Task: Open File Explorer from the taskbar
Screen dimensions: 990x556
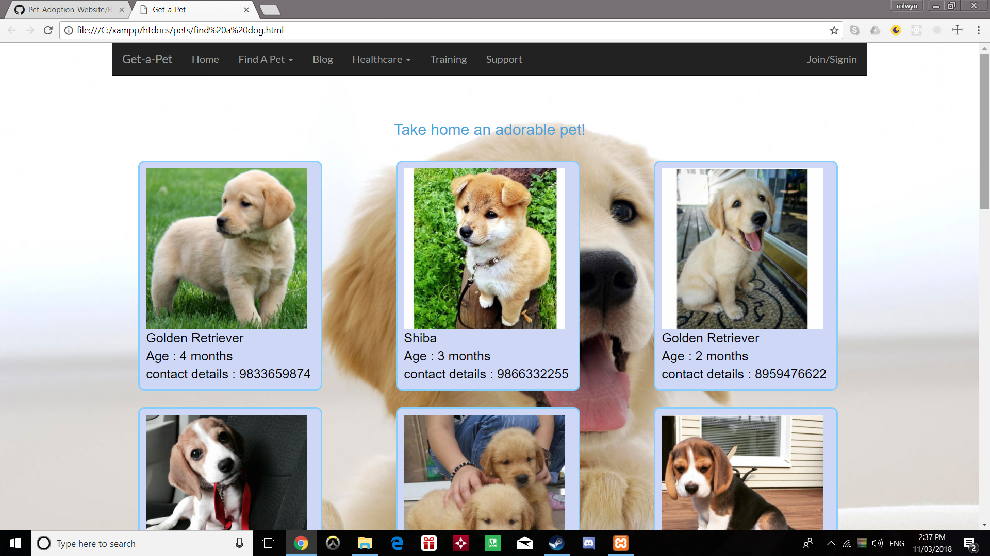Action: pyautogui.click(x=365, y=543)
